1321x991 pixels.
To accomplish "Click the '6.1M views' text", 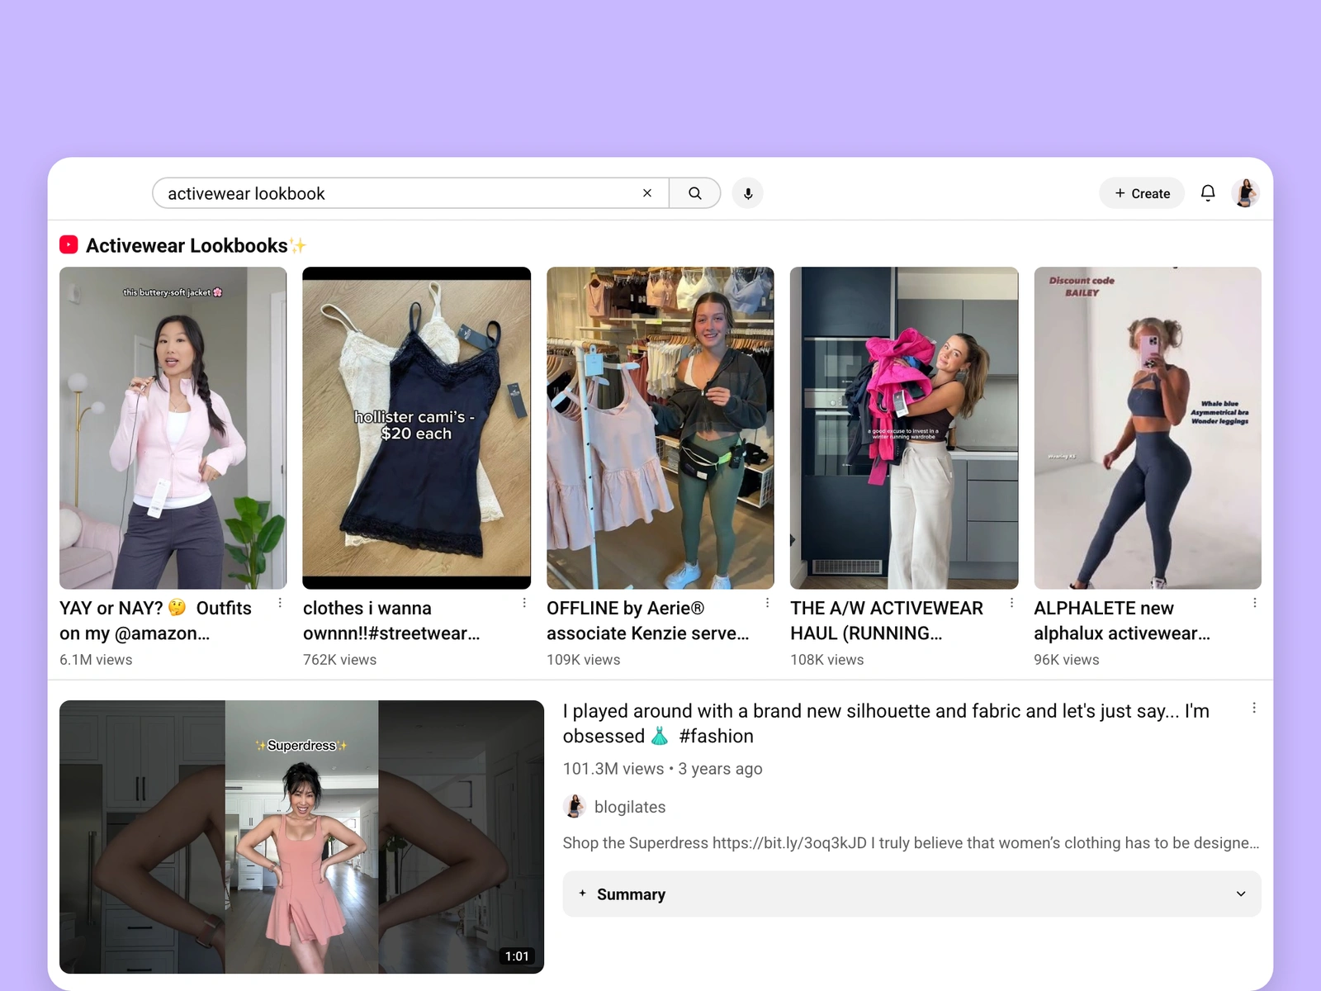I will point(96,660).
